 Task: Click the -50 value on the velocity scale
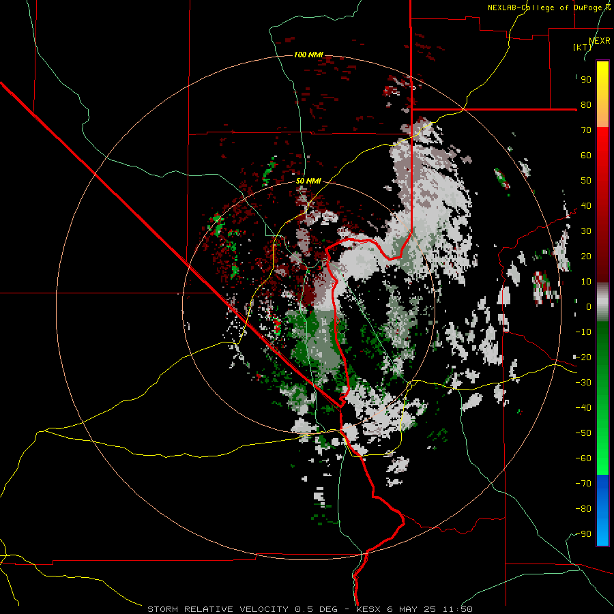[x=583, y=433]
